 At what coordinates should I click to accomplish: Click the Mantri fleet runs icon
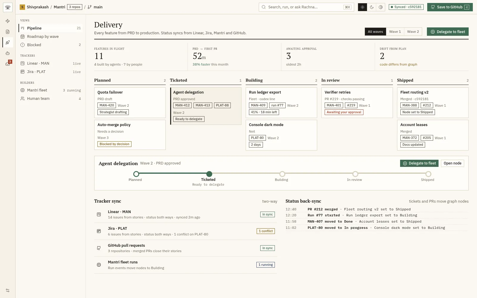coord(99,265)
